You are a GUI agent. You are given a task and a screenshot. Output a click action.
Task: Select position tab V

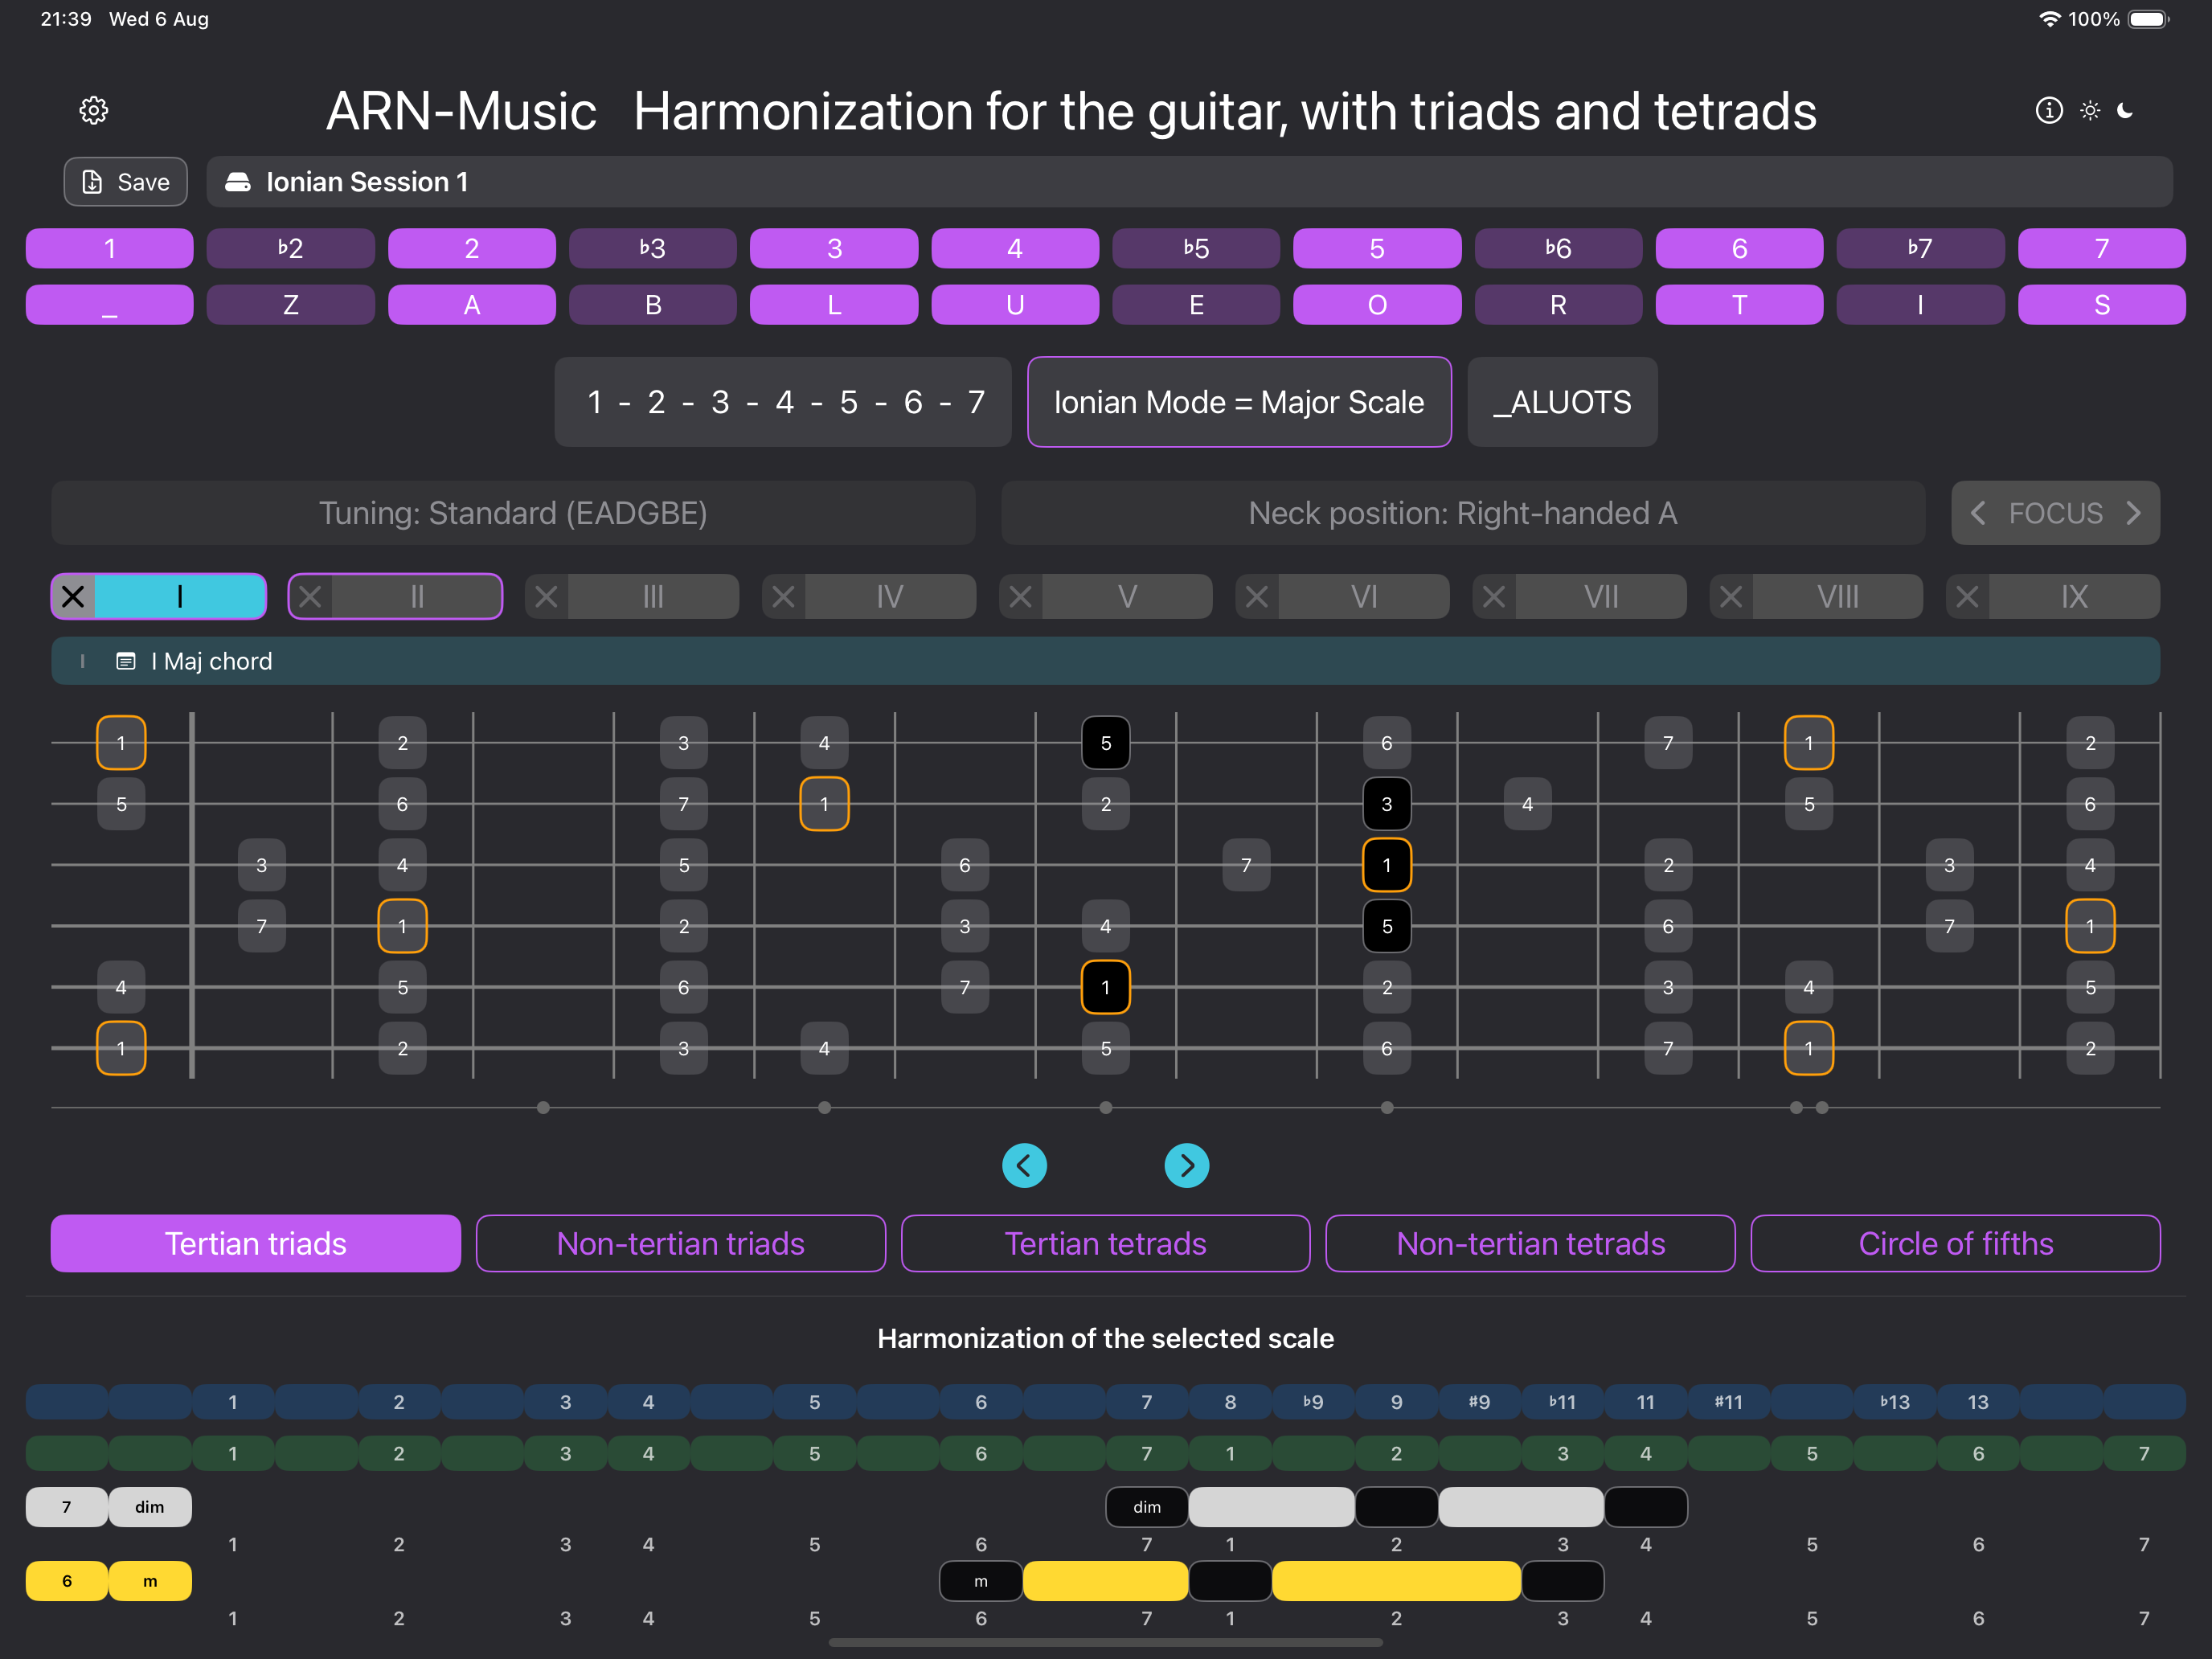(x=1127, y=597)
